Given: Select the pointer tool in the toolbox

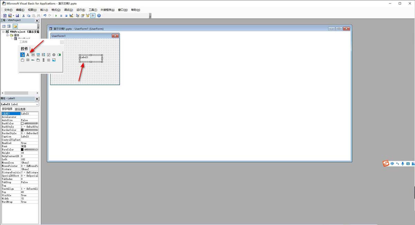Looking at the screenshot, I should pos(22,55).
